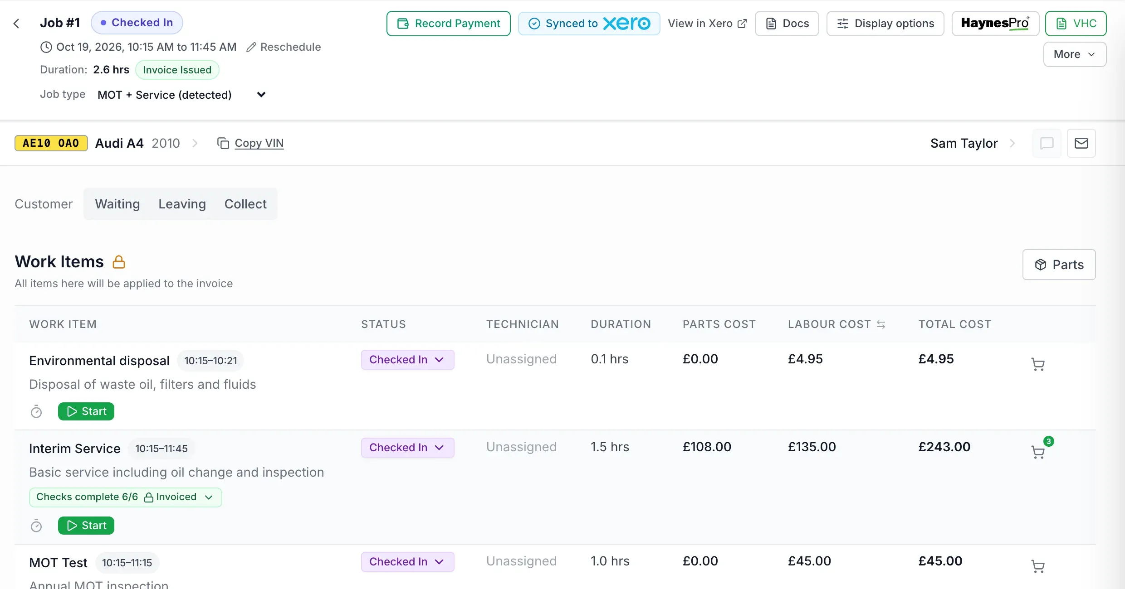Start Environmental disposal work item
This screenshot has height=589, width=1125.
tap(86, 411)
